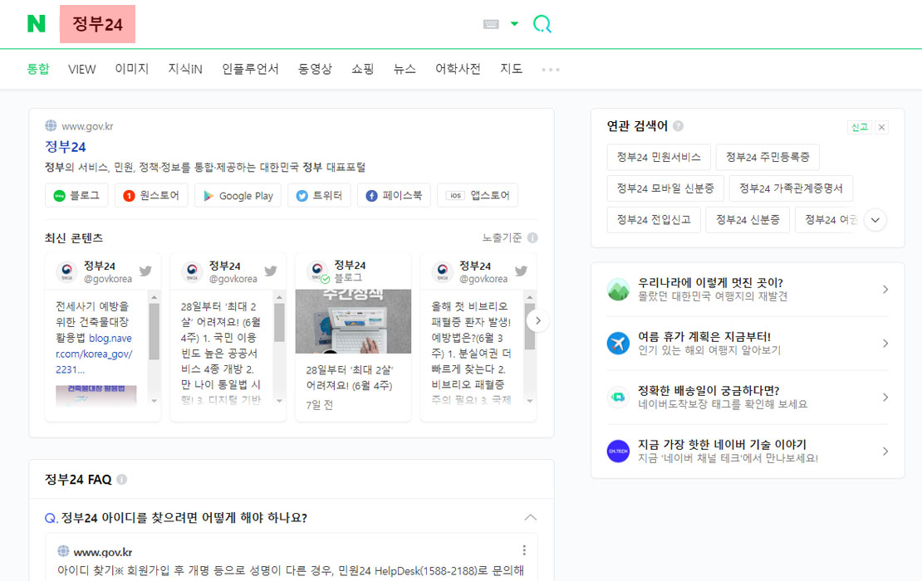This screenshot has height=581, width=922.
Task: Click the CH.TECH purple icon
Action: (x=618, y=452)
